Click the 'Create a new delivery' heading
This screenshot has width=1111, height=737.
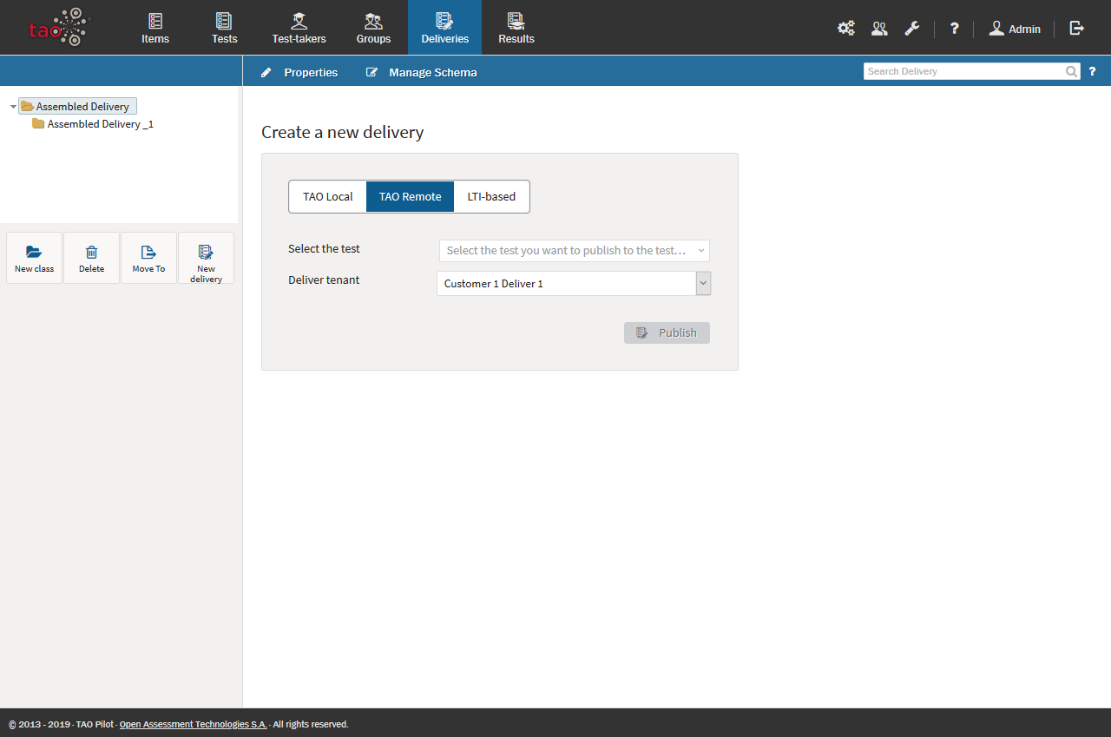(343, 132)
